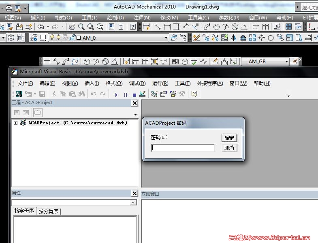
Task: Open the Layer Properties manager icon
Action: pos(34,38)
